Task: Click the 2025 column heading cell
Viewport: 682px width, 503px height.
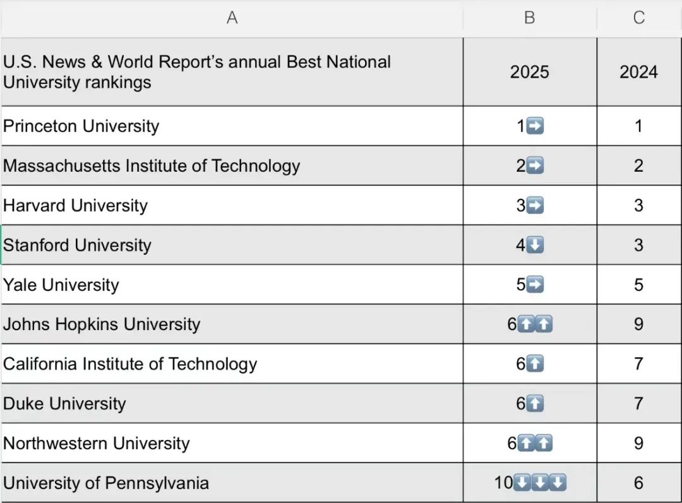Action: (x=529, y=72)
